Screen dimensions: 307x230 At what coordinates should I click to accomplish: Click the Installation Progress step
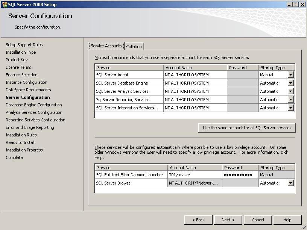pyautogui.click(x=24, y=150)
